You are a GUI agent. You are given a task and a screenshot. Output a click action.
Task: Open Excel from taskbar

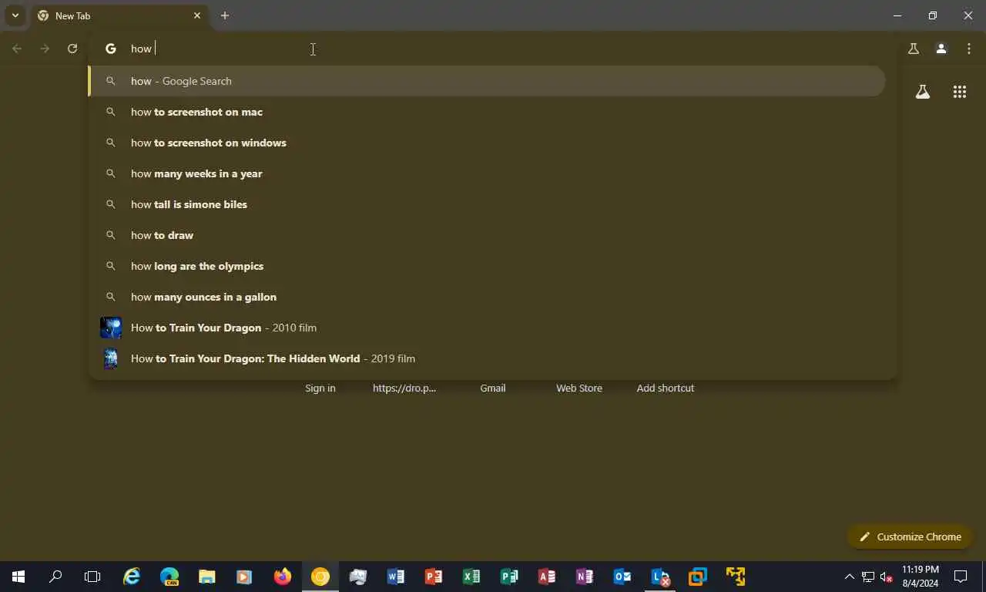(471, 577)
